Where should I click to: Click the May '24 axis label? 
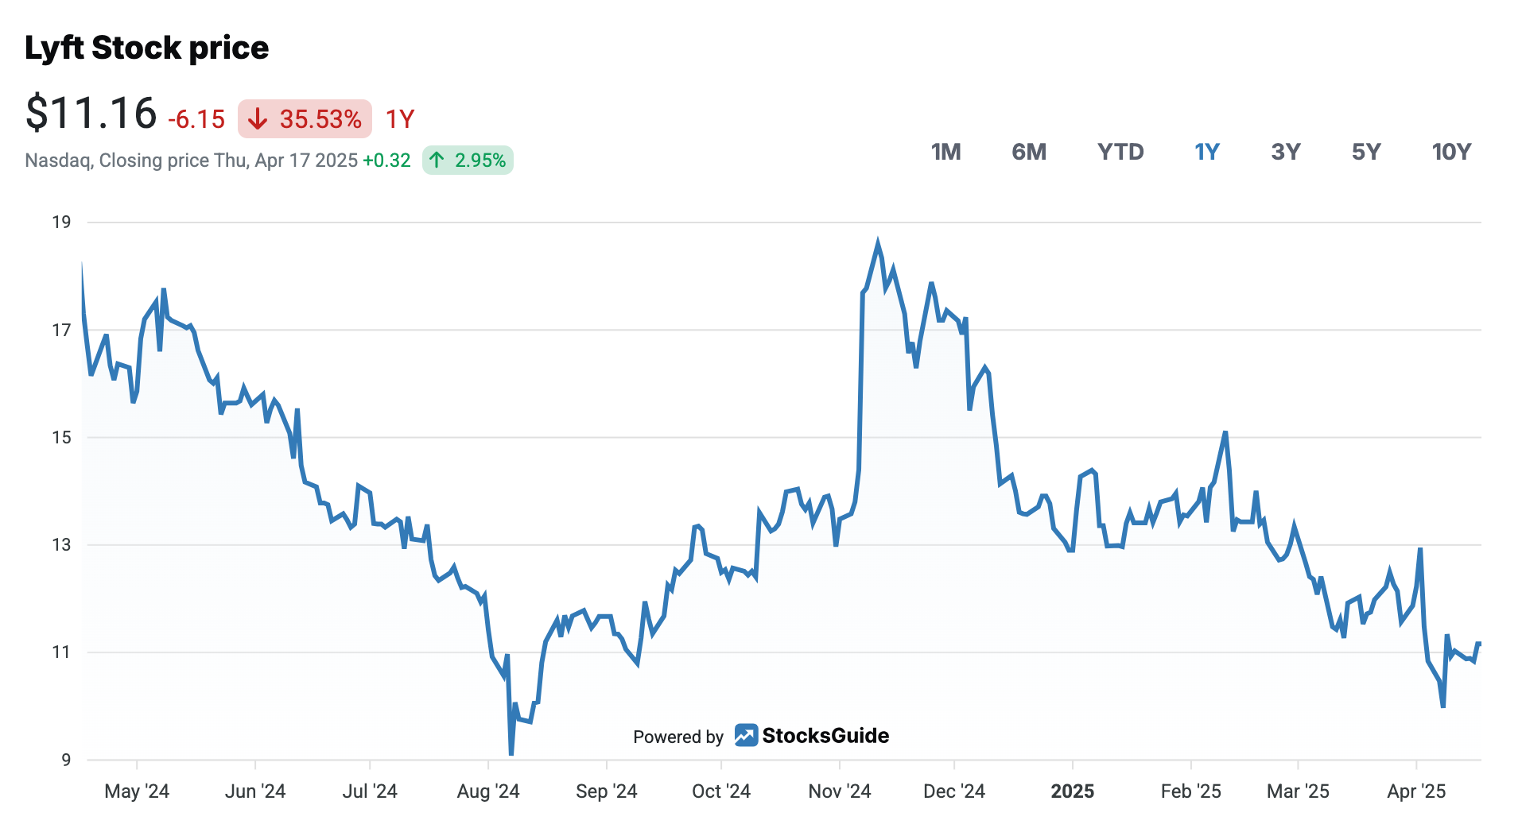[x=137, y=791]
